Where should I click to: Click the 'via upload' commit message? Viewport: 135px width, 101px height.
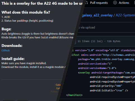click(x=87, y=27)
